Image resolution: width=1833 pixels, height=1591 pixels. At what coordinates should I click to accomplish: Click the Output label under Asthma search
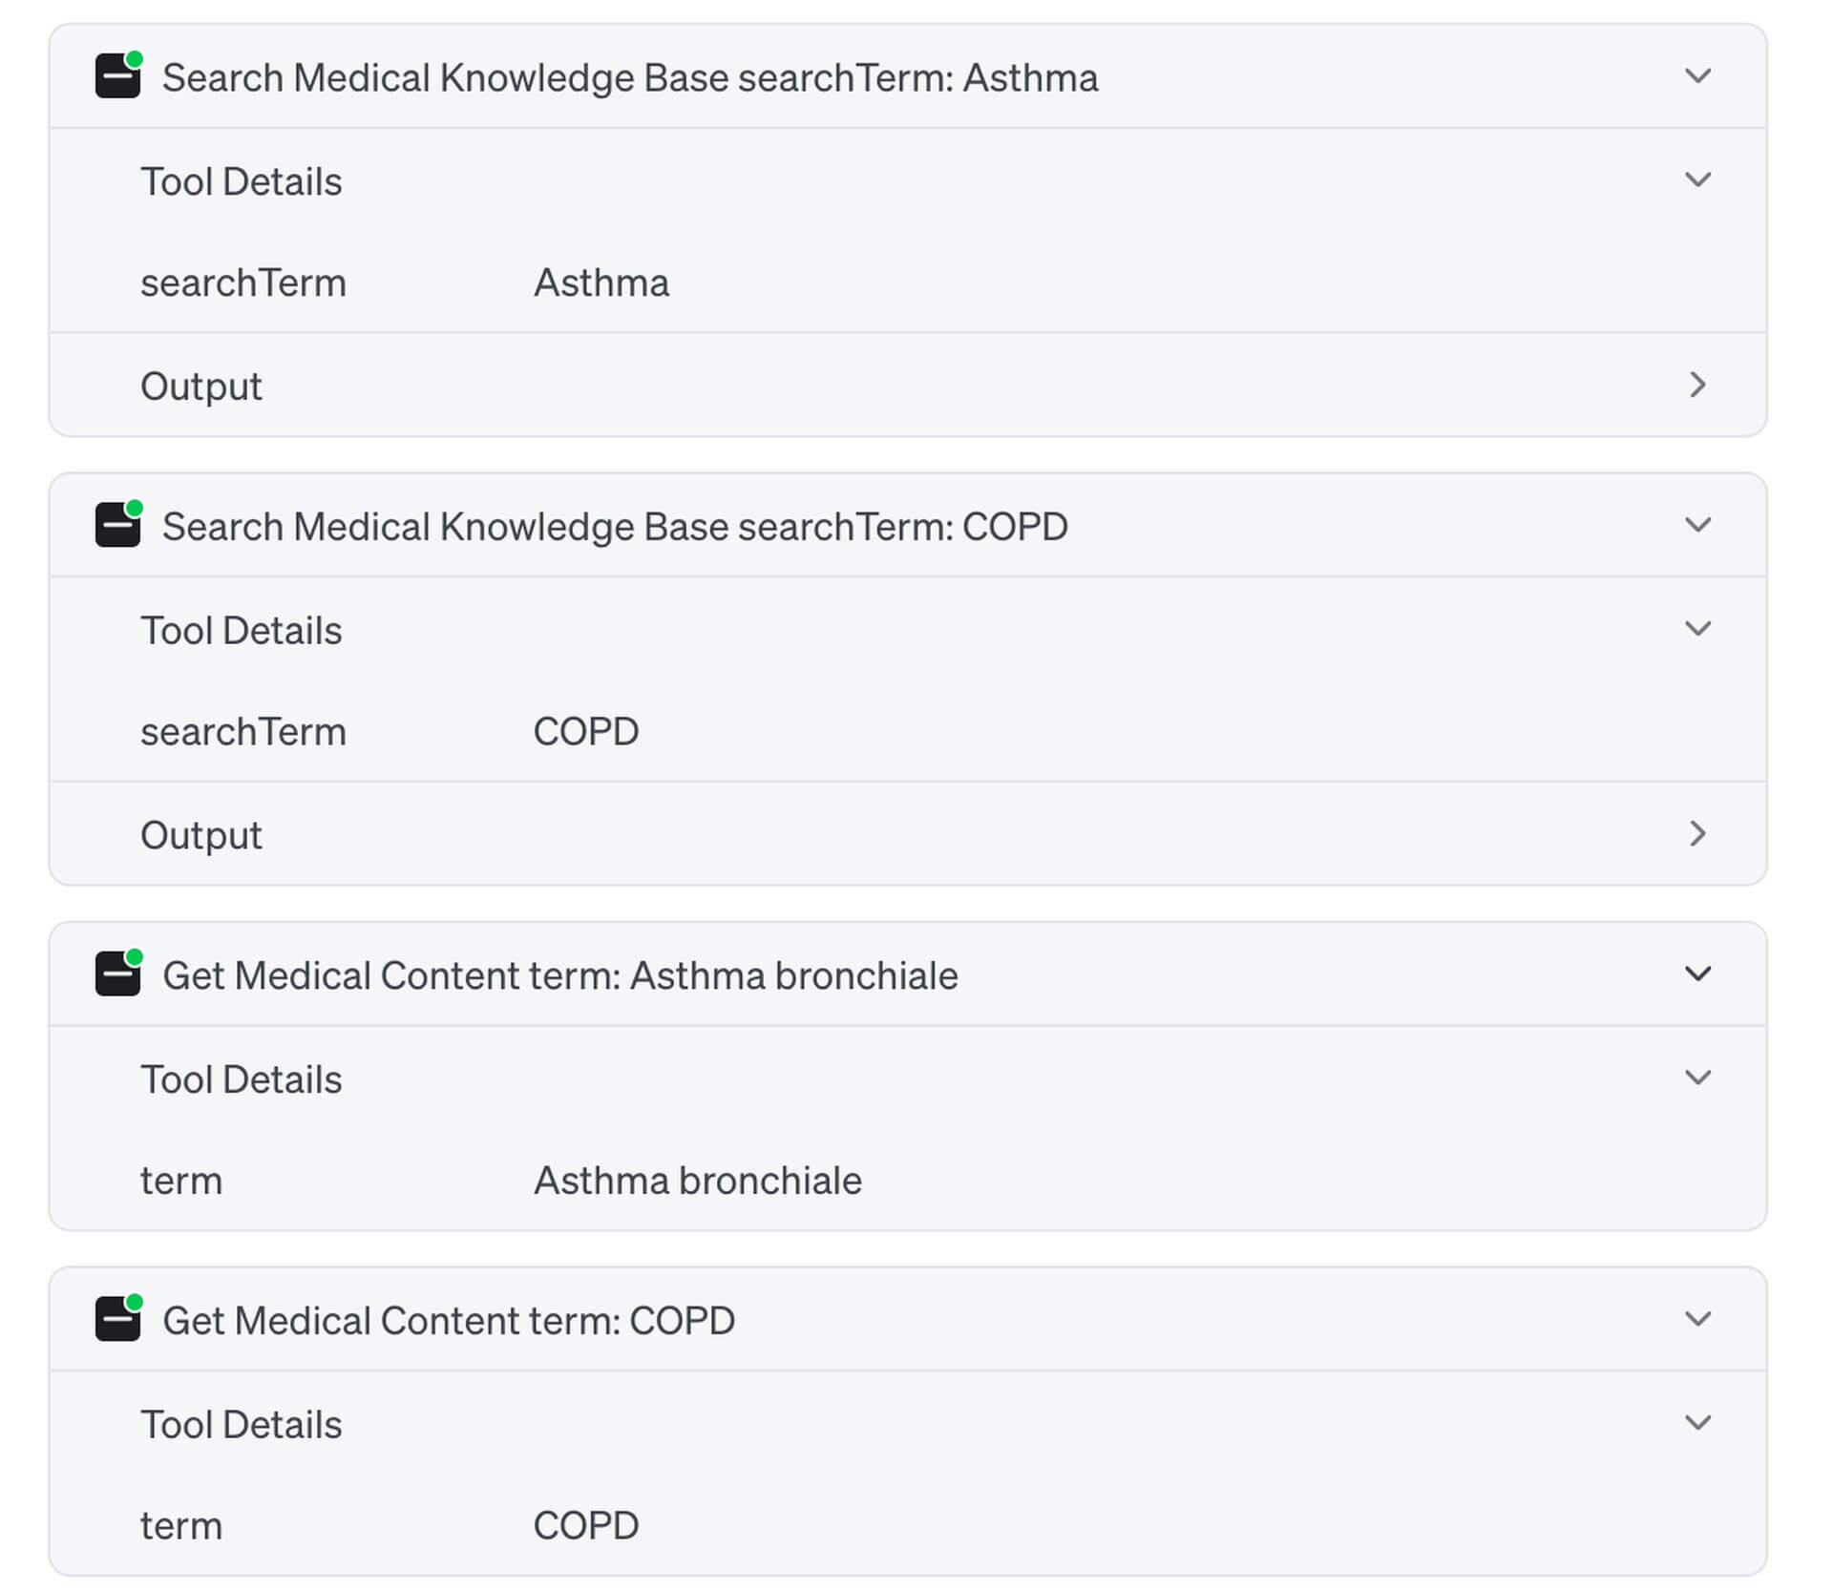200,387
